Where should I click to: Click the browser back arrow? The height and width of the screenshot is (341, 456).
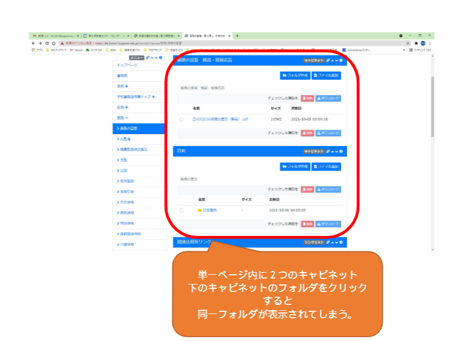click(x=33, y=43)
